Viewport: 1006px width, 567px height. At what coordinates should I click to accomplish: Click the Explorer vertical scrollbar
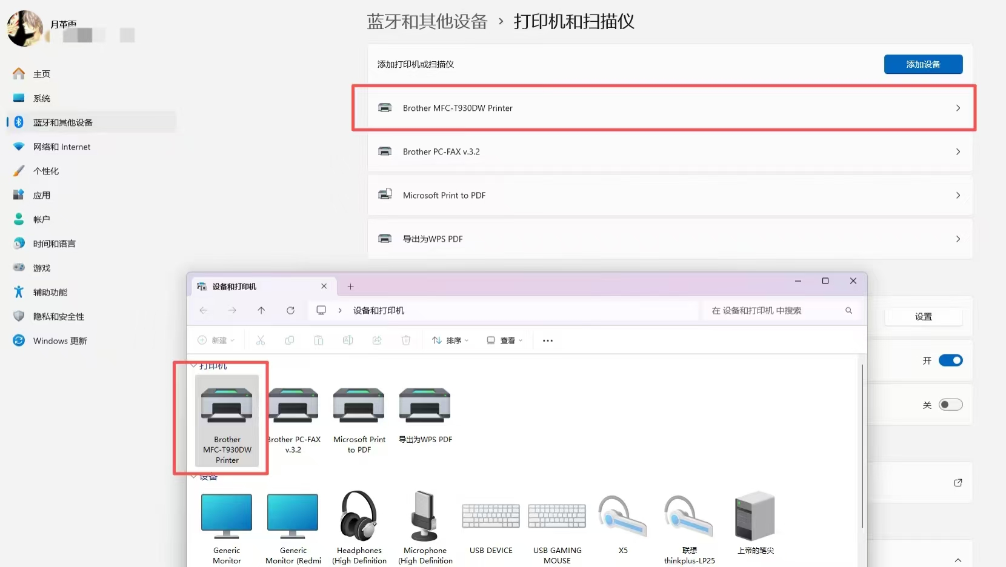click(x=862, y=446)
